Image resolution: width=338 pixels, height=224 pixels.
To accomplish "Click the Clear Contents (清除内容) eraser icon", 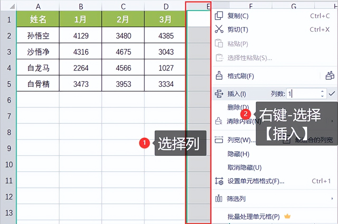I will point(219,121).
